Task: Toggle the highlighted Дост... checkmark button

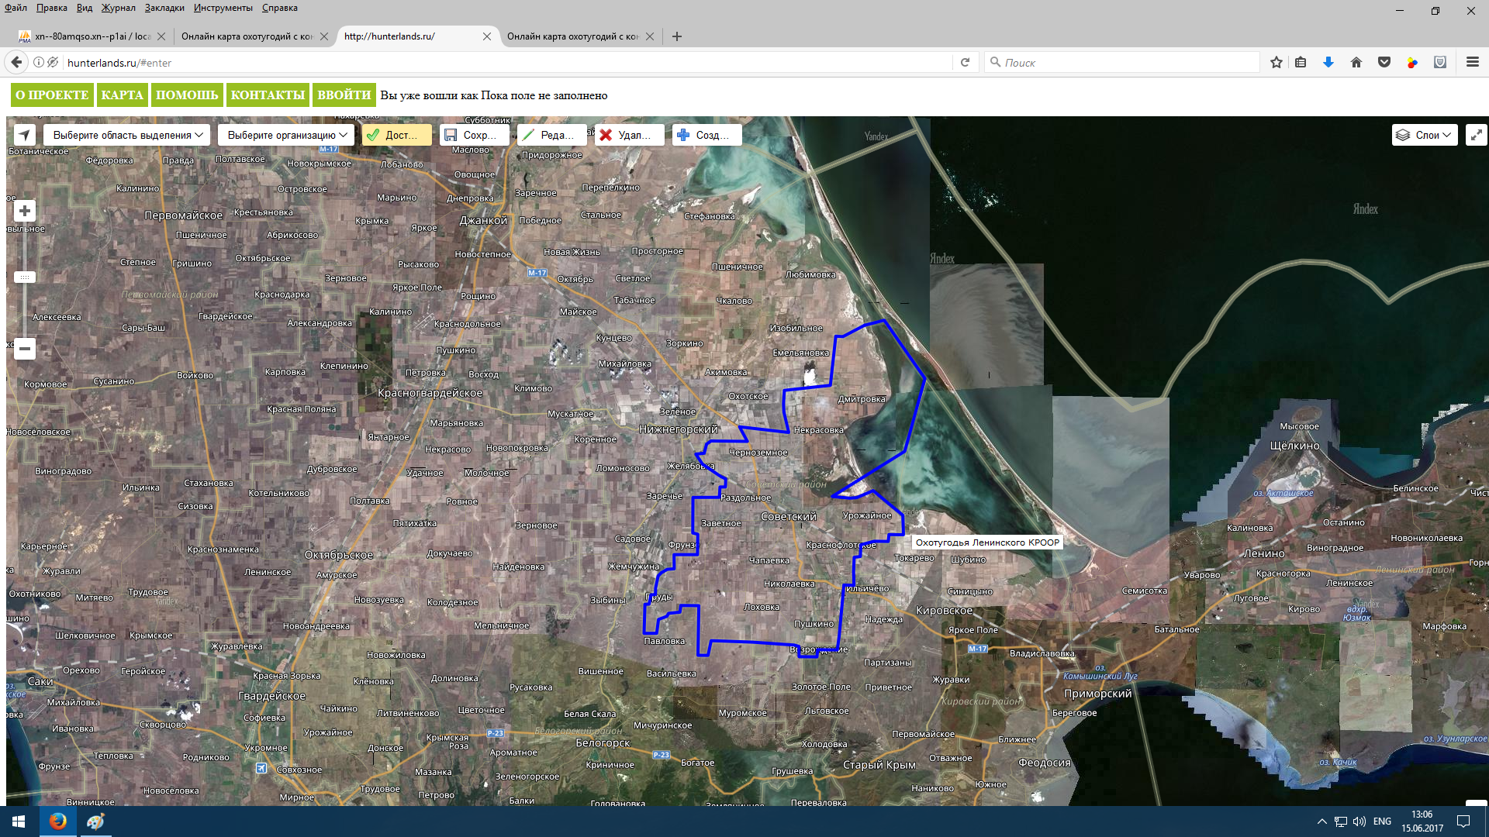Action: (x=396, y=135)
